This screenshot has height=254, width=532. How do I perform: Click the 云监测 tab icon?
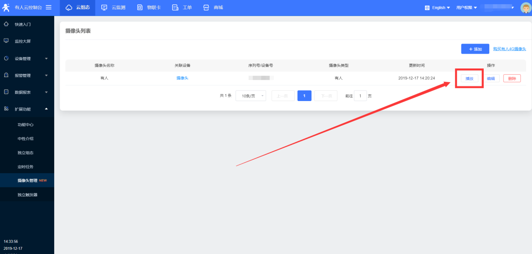coord(105,8)
